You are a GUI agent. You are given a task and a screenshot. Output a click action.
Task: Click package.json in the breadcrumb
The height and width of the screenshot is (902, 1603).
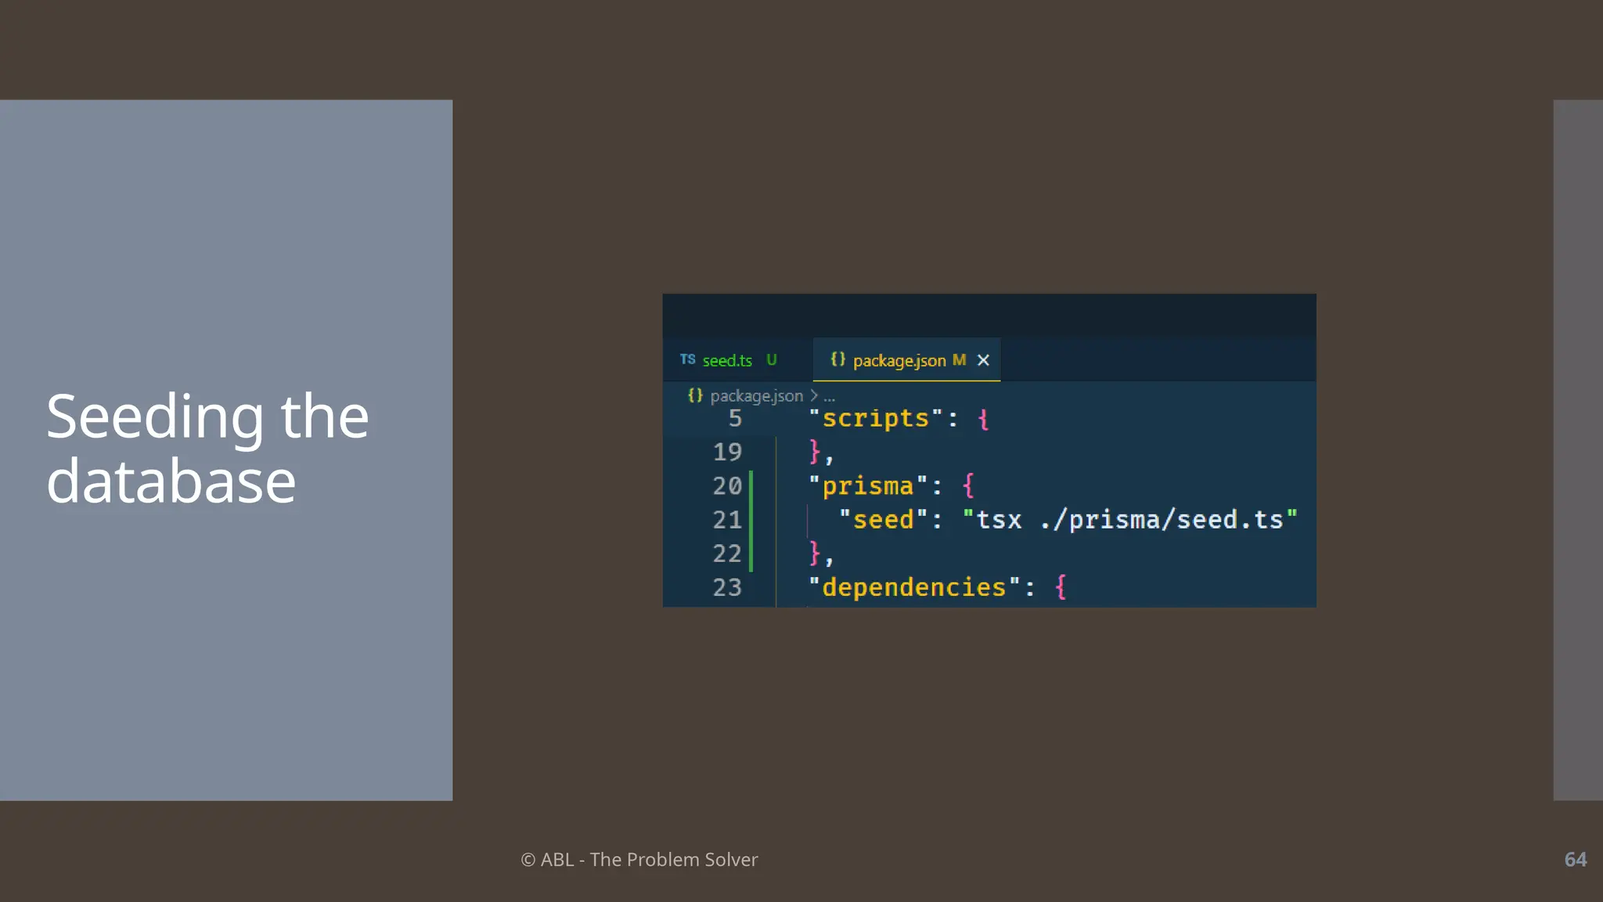pos(756,396)
